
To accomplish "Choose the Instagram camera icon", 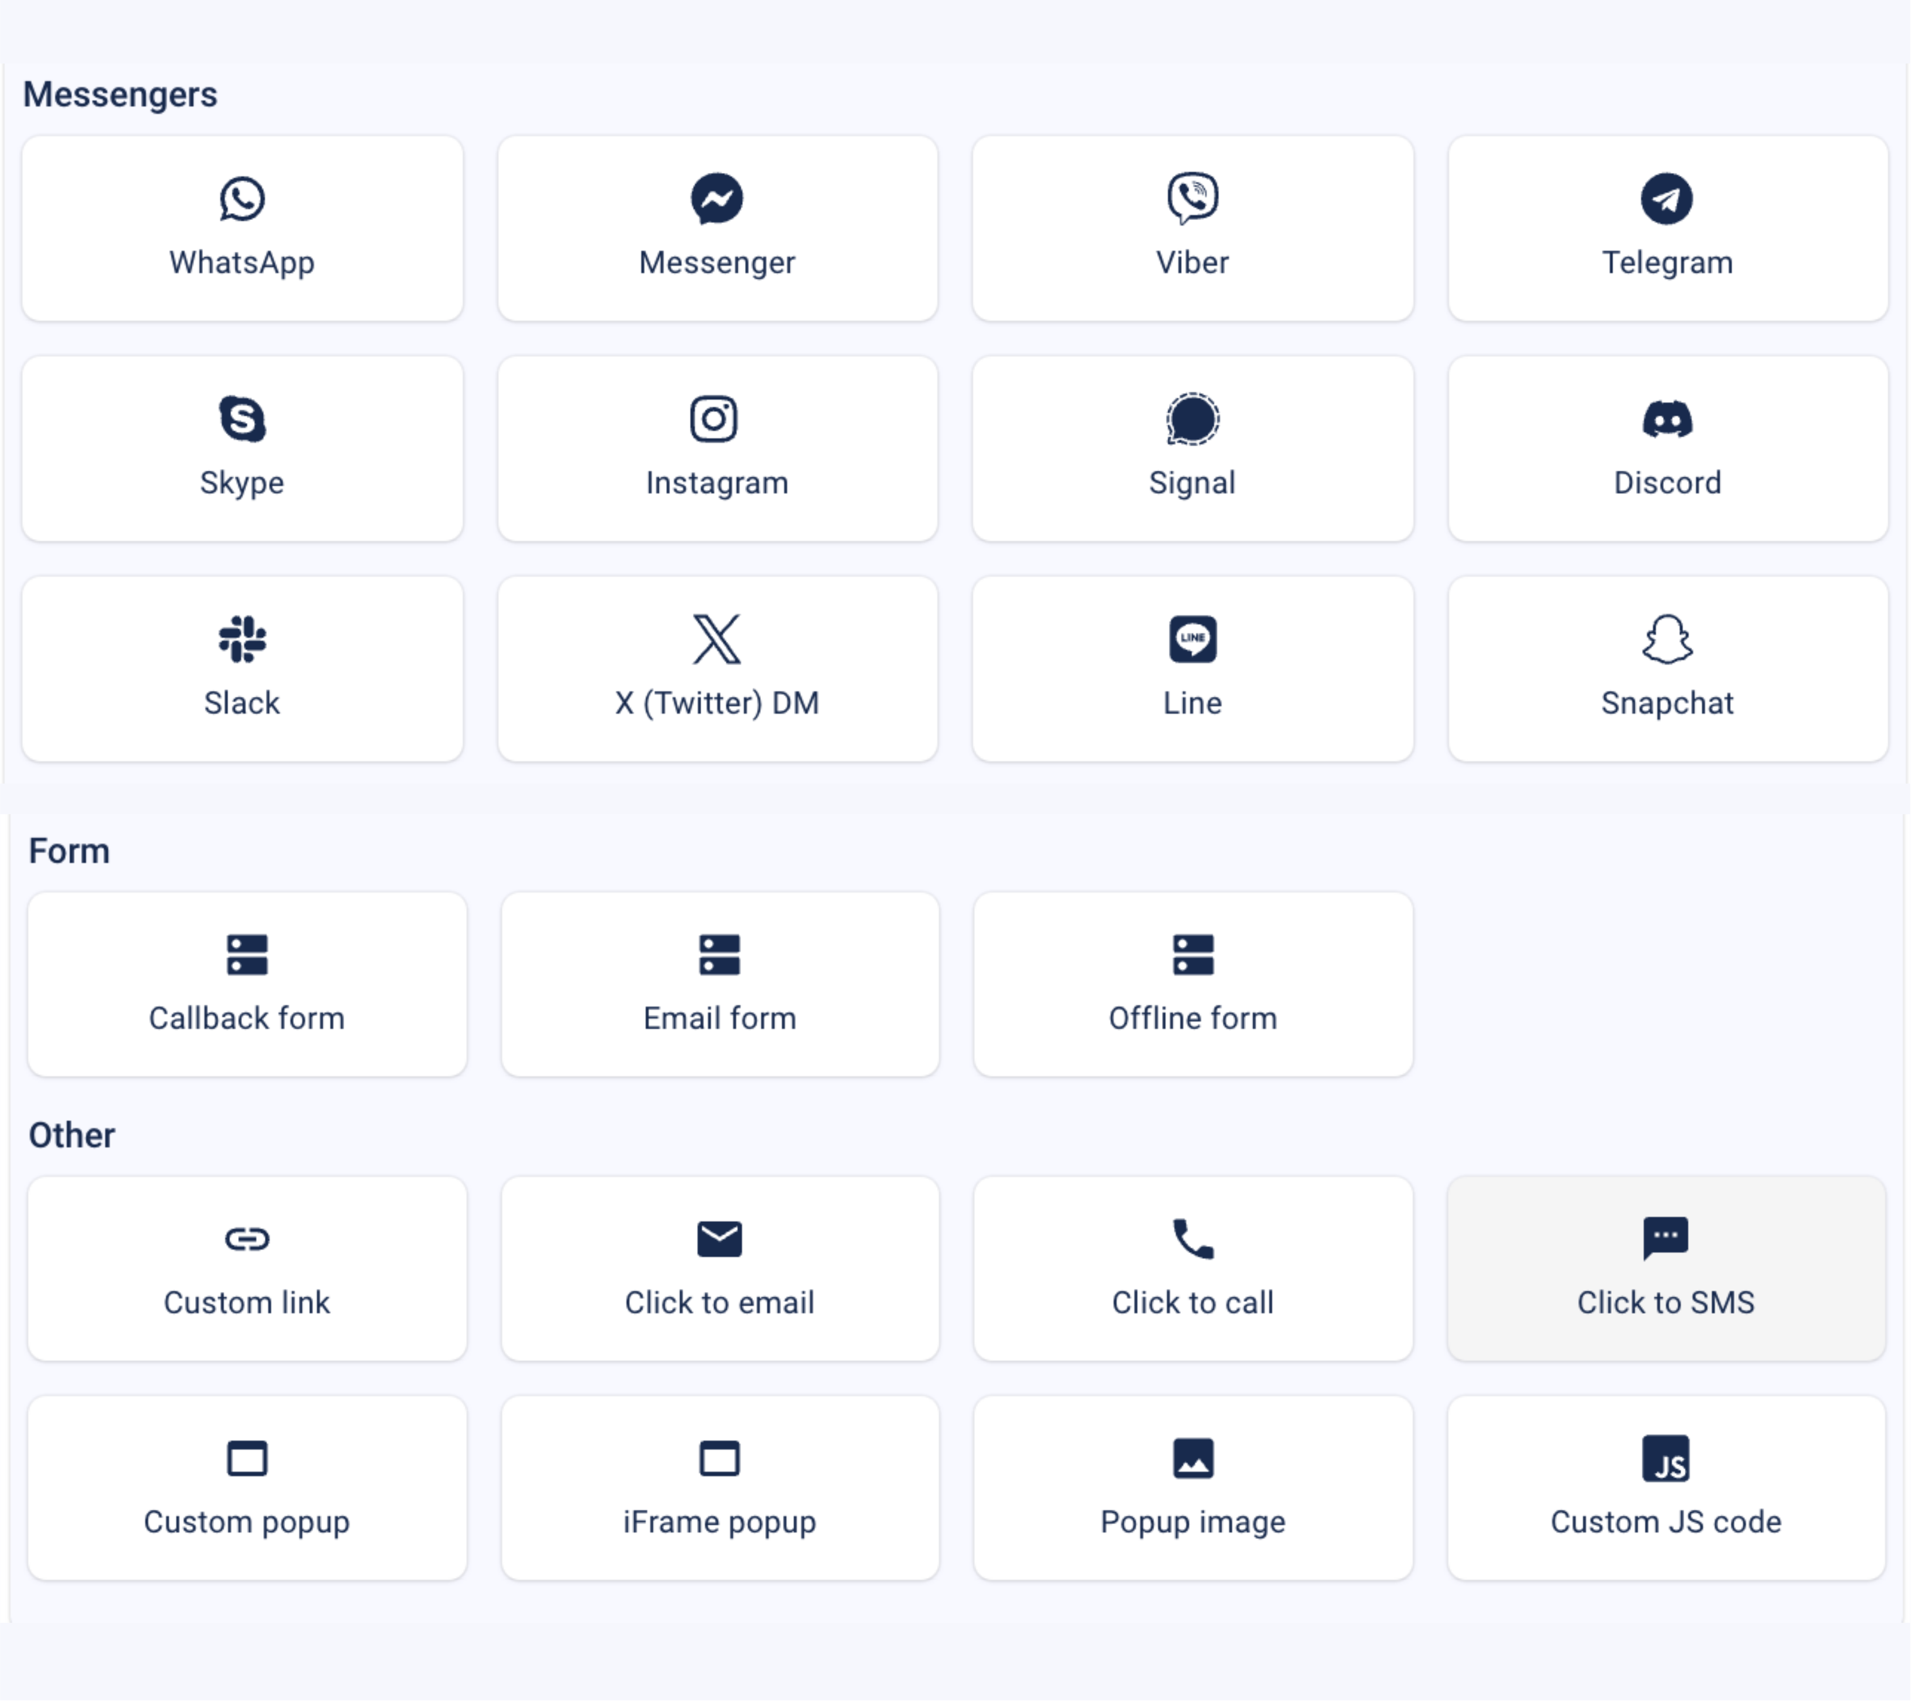I will [715, 418].
